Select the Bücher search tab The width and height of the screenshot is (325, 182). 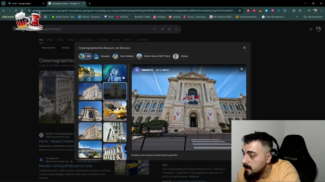[116, 40]
